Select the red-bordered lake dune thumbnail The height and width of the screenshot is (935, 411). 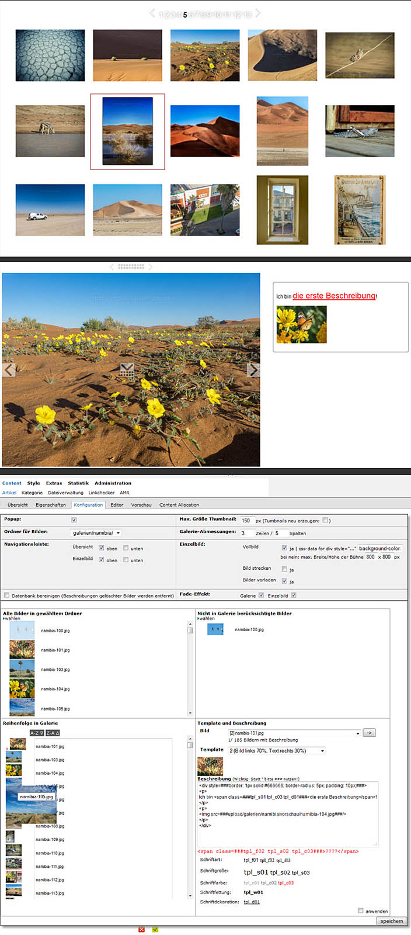pyautogui.click(x=127, y=131)
